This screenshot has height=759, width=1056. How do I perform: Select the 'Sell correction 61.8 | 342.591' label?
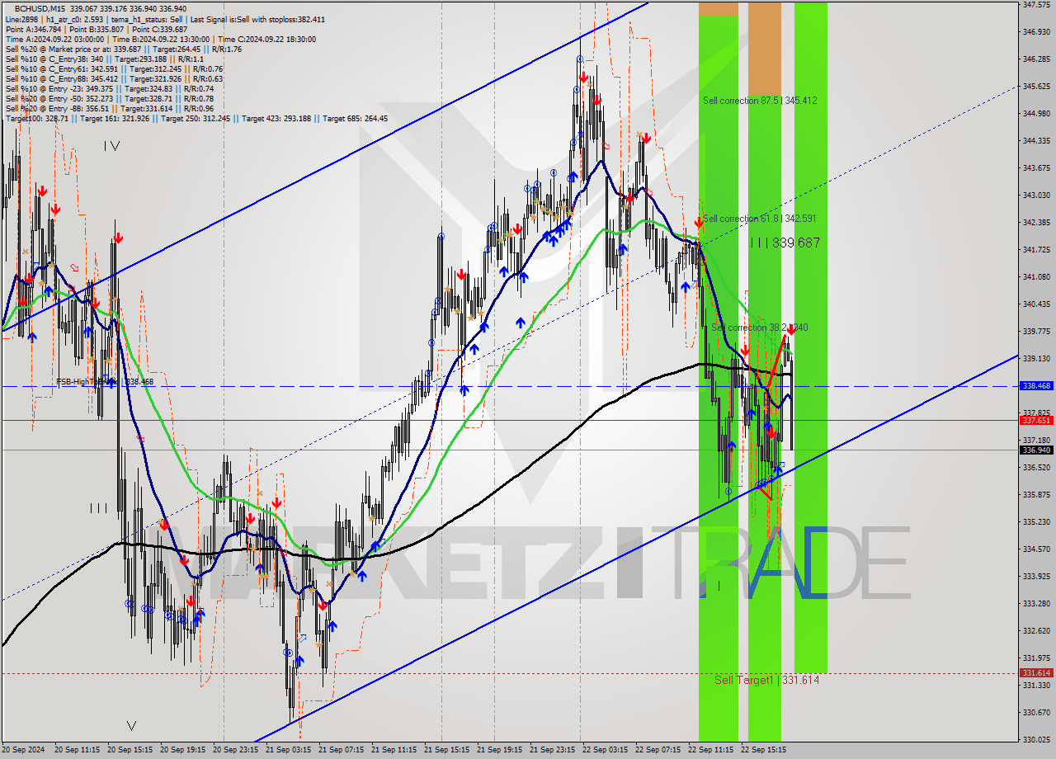point(759,219)
